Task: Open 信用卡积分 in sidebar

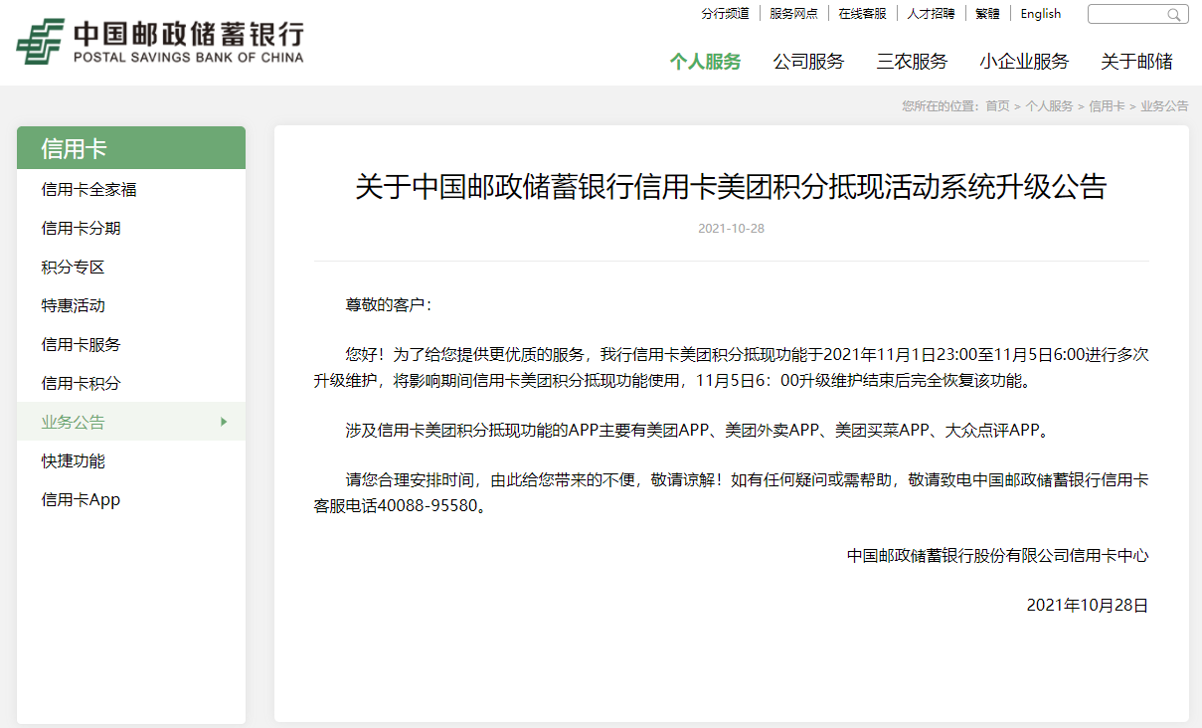Action: [x=131, y=383]
